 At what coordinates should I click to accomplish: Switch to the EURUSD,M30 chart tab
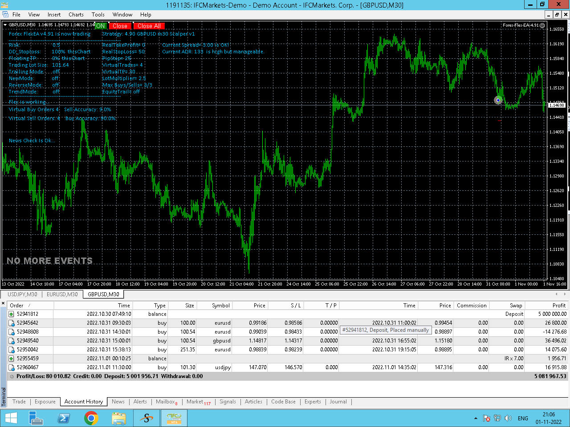pos(62,294)
